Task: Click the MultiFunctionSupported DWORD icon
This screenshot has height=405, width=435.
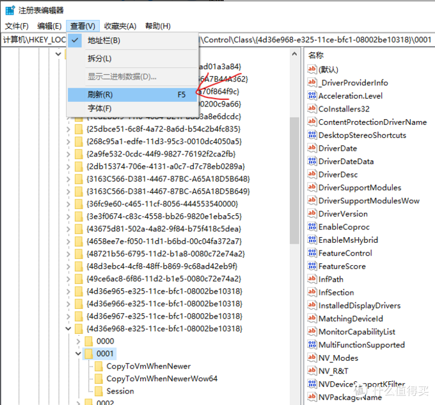Action: click(x=312, y=345)
